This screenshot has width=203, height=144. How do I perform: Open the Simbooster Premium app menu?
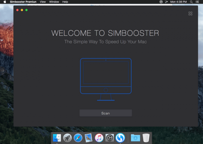(23, 2)
